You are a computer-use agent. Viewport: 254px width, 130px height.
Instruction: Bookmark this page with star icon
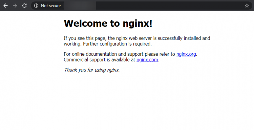point(247,6)
